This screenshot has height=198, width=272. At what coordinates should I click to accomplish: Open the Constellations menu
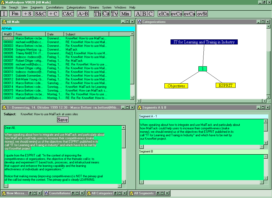pyautogui.click(x=55, y=7)
